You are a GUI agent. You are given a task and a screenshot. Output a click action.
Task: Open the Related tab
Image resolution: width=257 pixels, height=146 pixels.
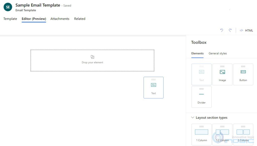(80, 19)
